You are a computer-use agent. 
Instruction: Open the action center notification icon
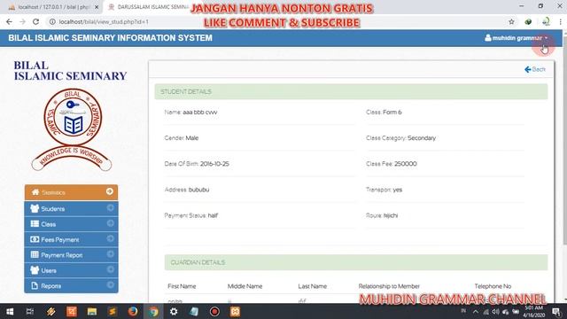(557, 312)
